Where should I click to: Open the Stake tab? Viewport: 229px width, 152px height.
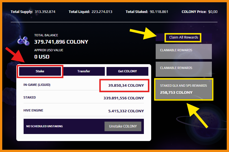coord(40,71)
